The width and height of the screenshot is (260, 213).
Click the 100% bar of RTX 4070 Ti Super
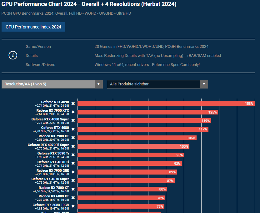[133, 146]
